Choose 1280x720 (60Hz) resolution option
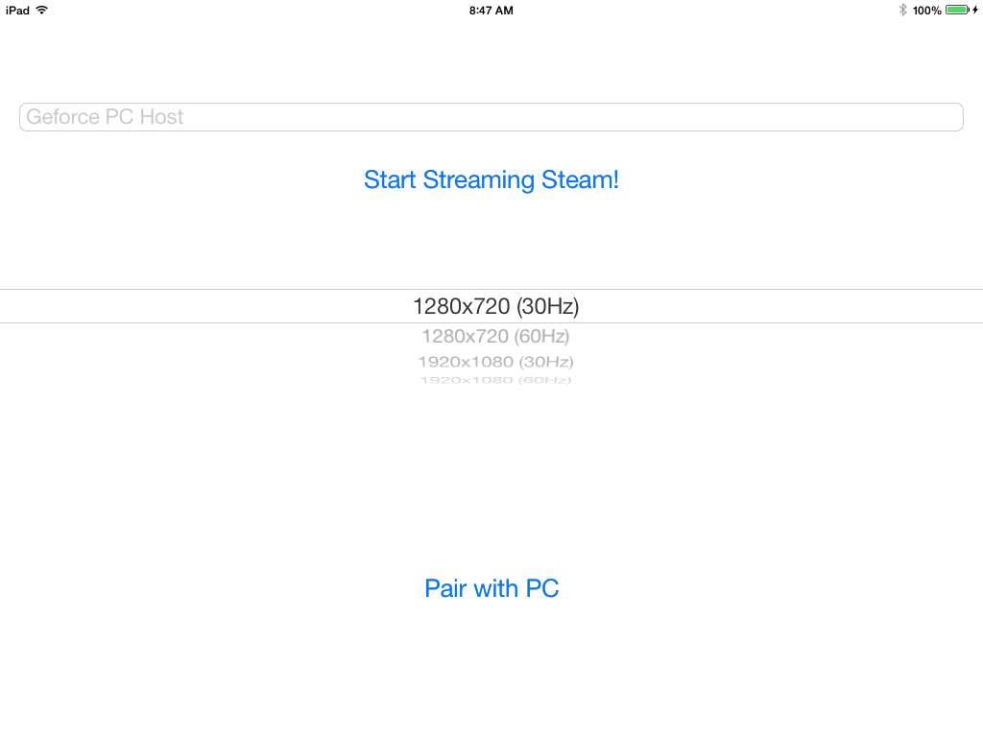This screenshot has width=983, height=737. pyautogui.click(x=495, y=337)
